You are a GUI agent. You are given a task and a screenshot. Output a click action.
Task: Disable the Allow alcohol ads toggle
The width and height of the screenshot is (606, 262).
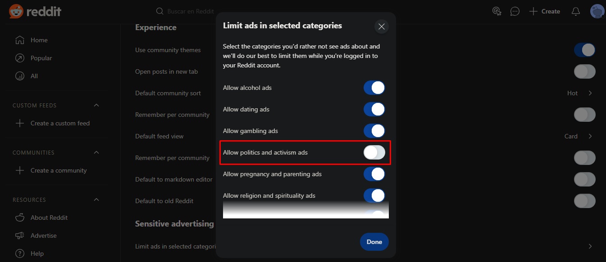click(374, 88)
